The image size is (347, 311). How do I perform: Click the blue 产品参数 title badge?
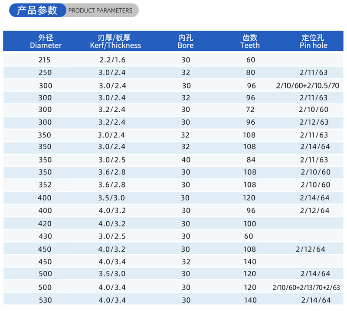click(x=37, y=10)
